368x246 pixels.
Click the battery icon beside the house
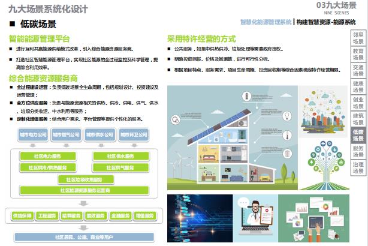(x=286, y=154)
